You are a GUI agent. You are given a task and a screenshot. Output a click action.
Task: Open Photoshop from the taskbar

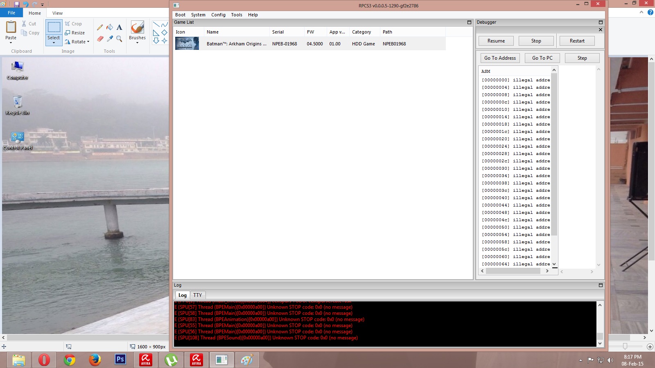(x=120, y=359)
